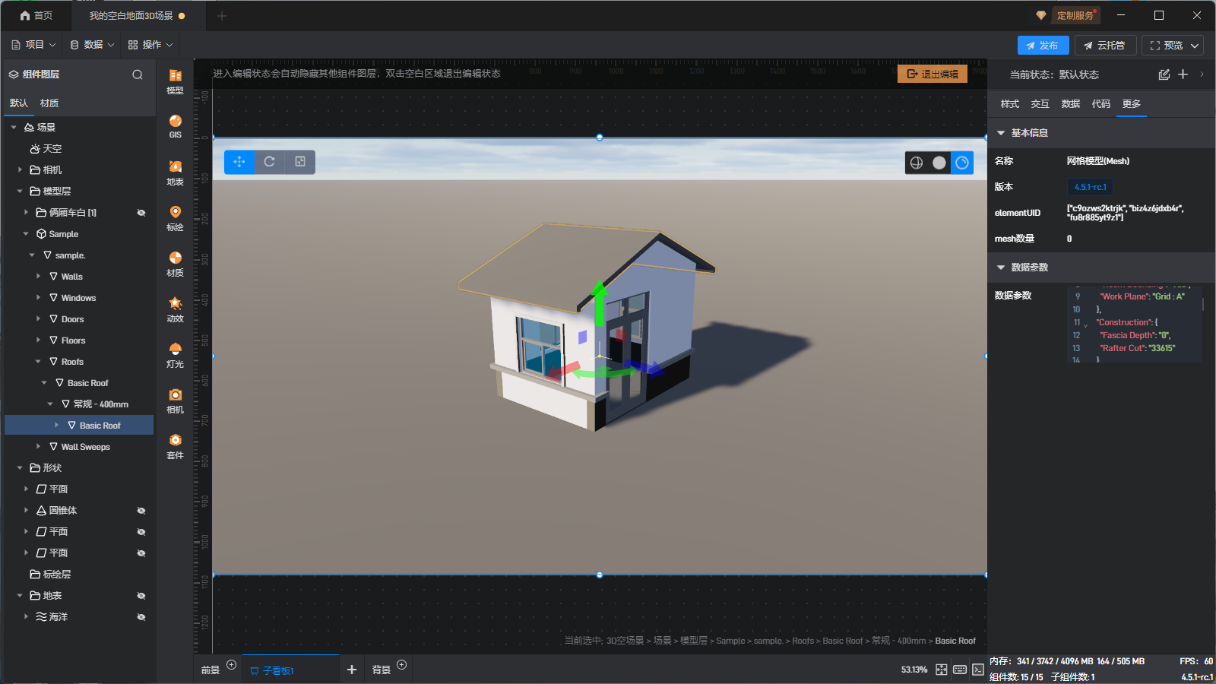Open the 预览 dropdown arrow
This screenshot has height=684, width=1216.
1195,46
